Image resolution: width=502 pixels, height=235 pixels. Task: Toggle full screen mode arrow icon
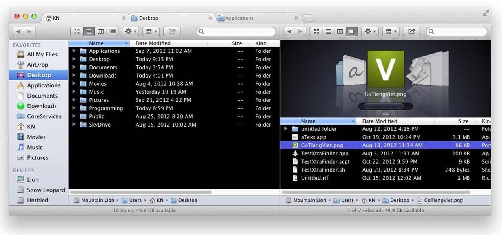(x=486, y=13)
